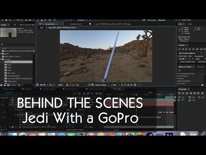Click the Project panel search field

[x=18, y=44]
